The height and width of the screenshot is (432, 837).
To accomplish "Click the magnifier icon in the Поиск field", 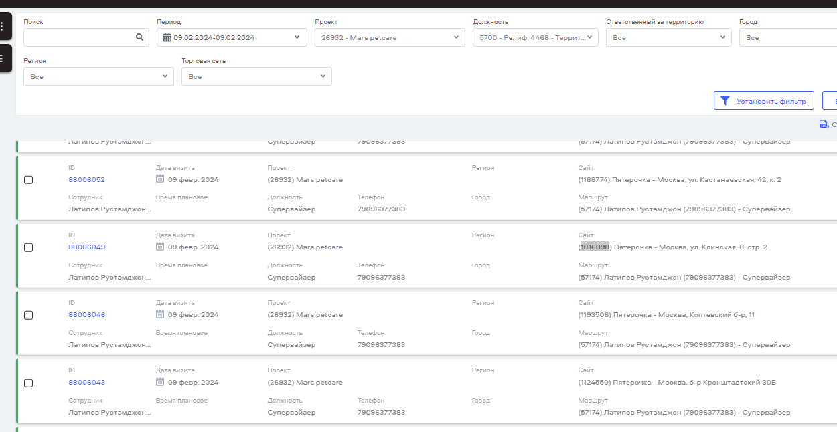I will pos(139,37).
